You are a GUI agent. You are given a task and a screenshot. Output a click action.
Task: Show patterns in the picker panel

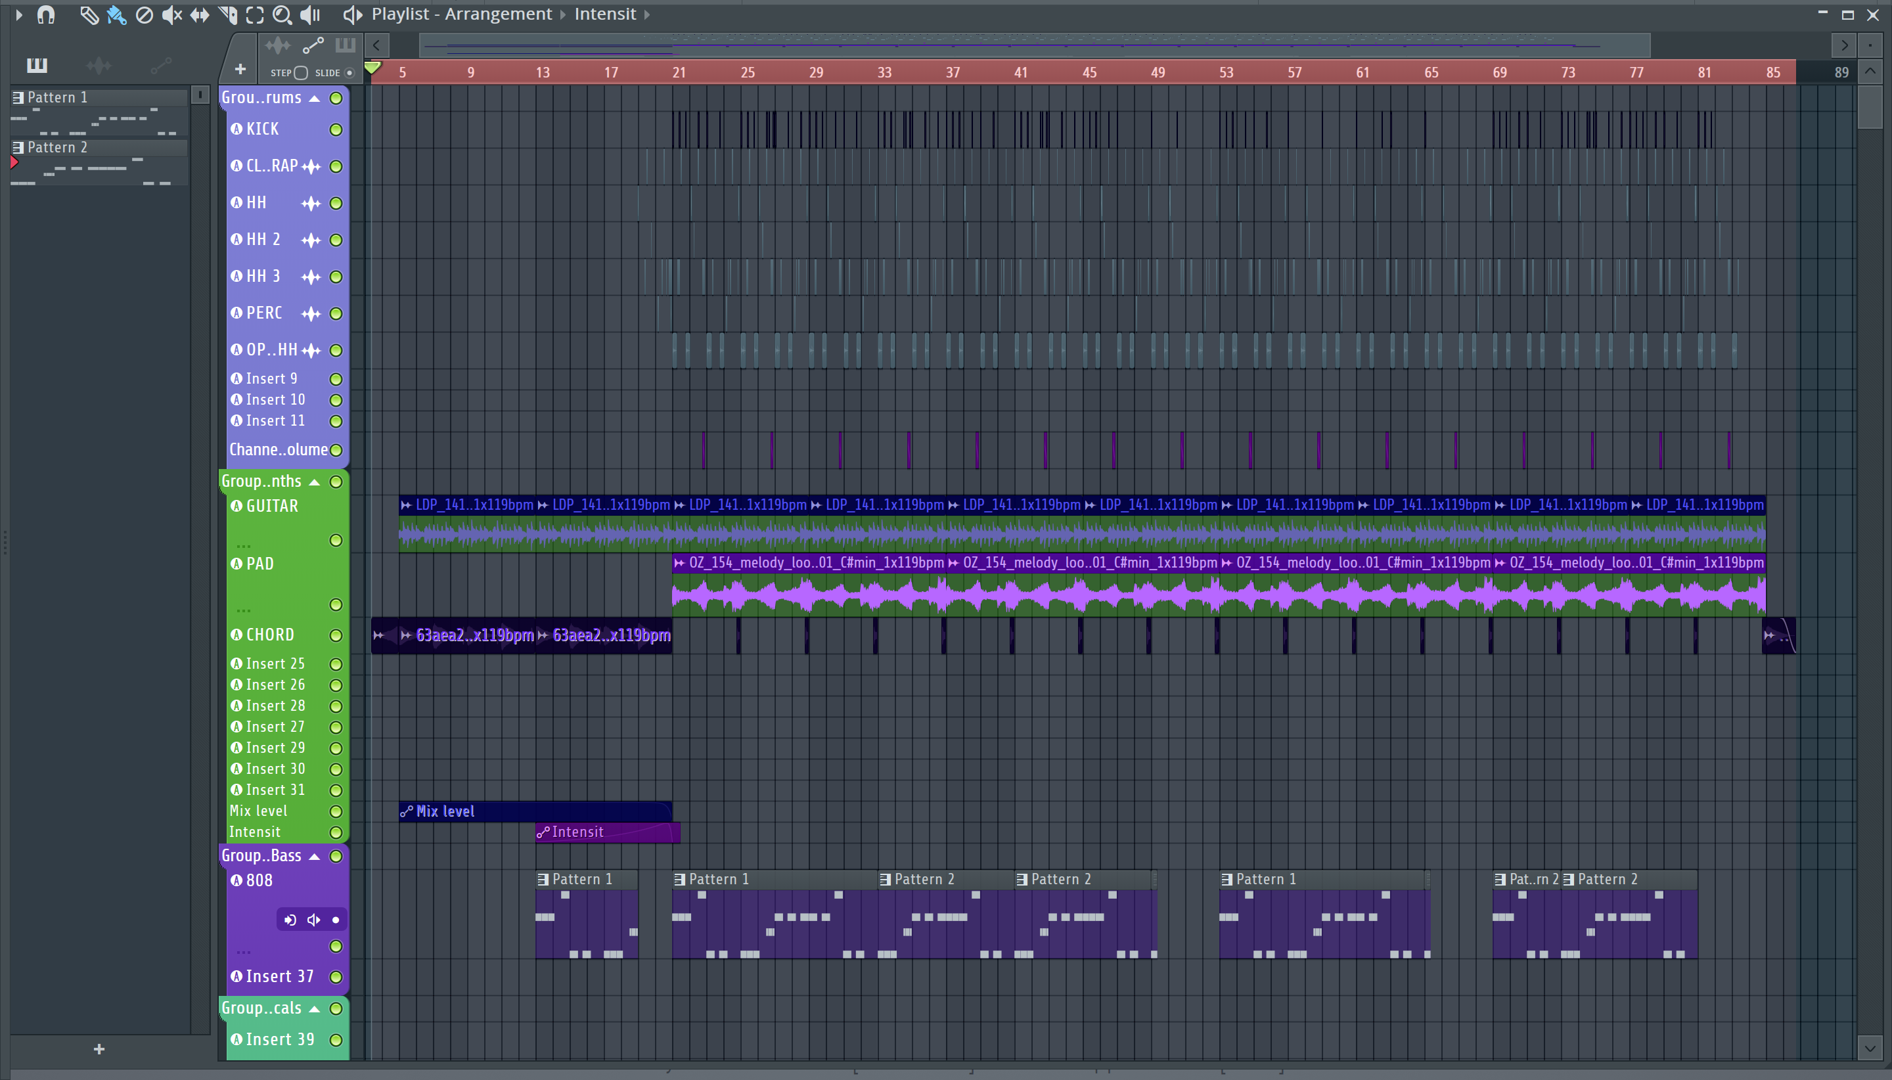(x=37, y=65)
